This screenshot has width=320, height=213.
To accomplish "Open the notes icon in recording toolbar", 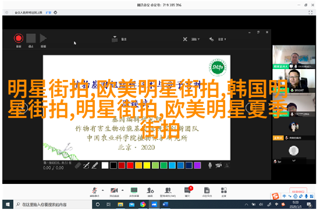I will point(115,39).
